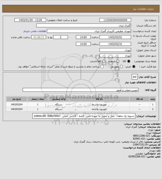Click the general description field led

[134, 77]
